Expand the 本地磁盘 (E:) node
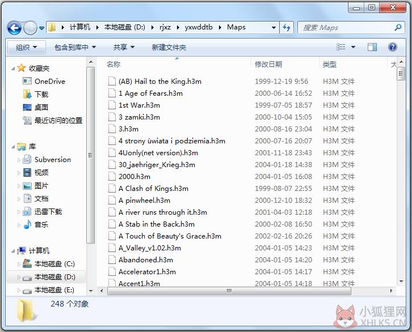Viewport: 412px width, 332px height. [19, 290]
